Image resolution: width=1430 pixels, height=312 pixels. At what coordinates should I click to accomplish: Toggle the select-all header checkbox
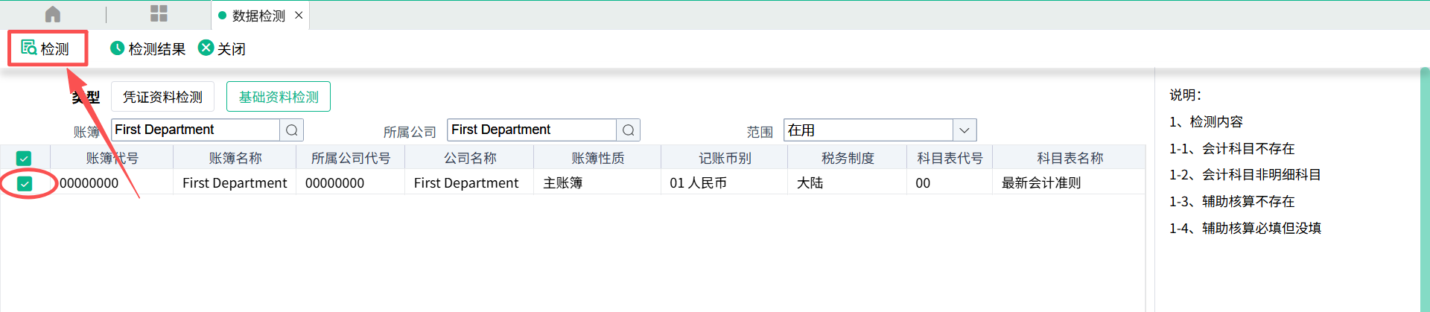(24, 159)
